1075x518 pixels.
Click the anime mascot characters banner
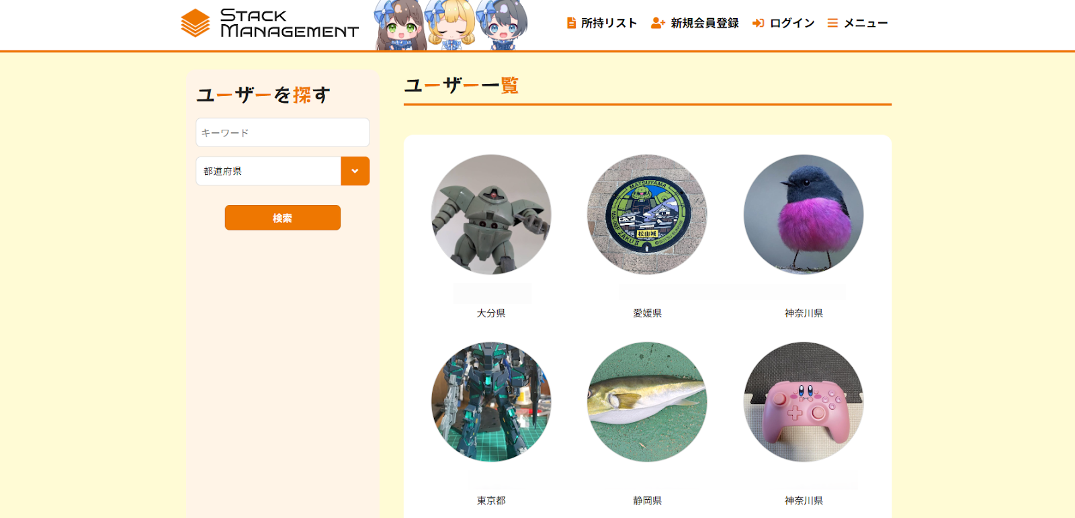pyautogui.click(x=451, y=25)
